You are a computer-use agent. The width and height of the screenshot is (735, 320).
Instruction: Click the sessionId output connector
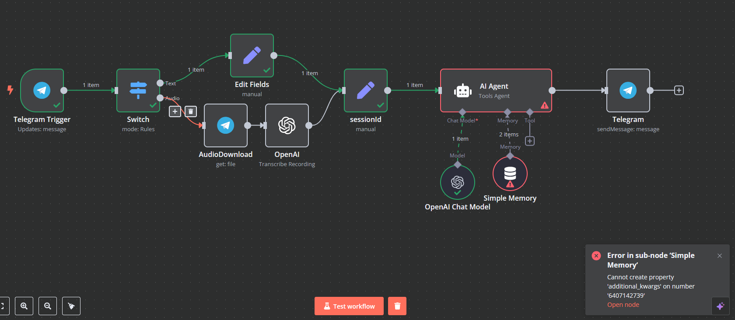pyautogui.click(x=388, y=90)
